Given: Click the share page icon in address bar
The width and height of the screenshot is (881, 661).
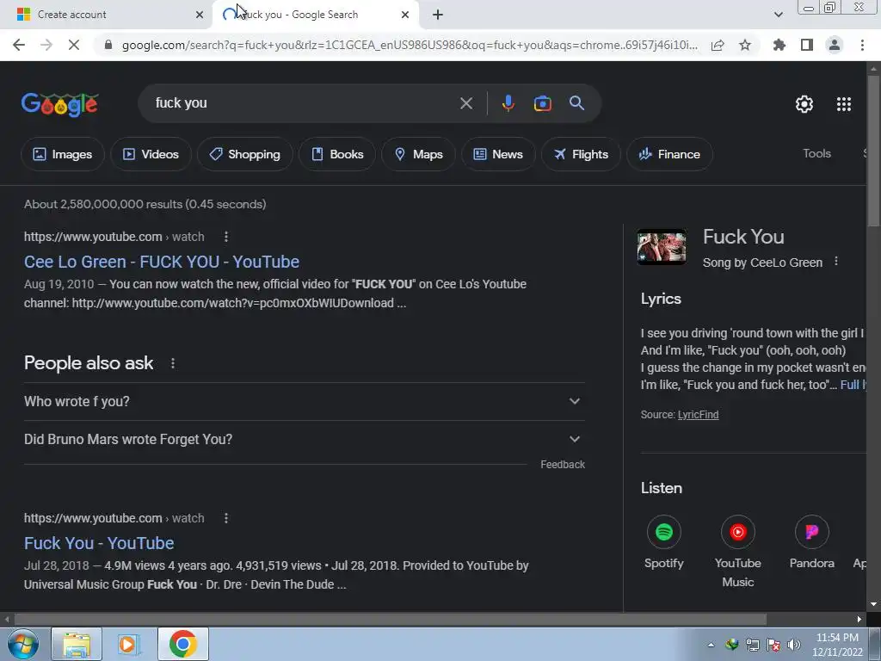Looking at the screenshot, I should (x=718, y=45).
